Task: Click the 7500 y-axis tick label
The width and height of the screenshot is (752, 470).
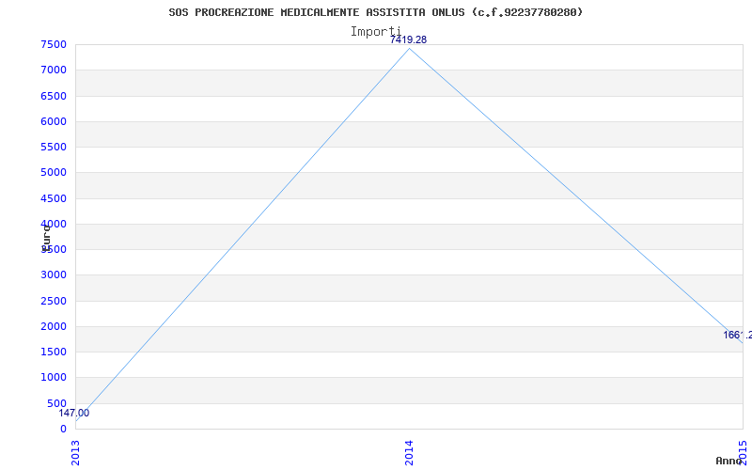Action: (54, 45)
